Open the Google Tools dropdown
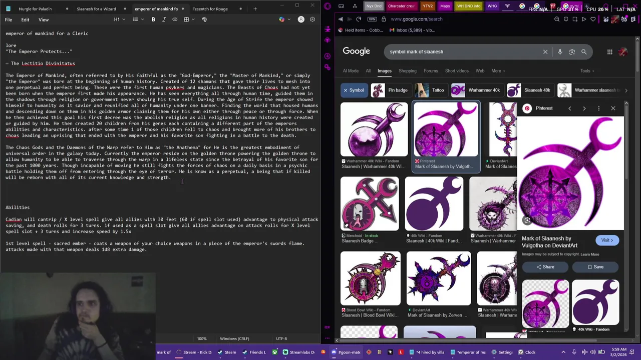641x360 pixels. coord(587,71)
